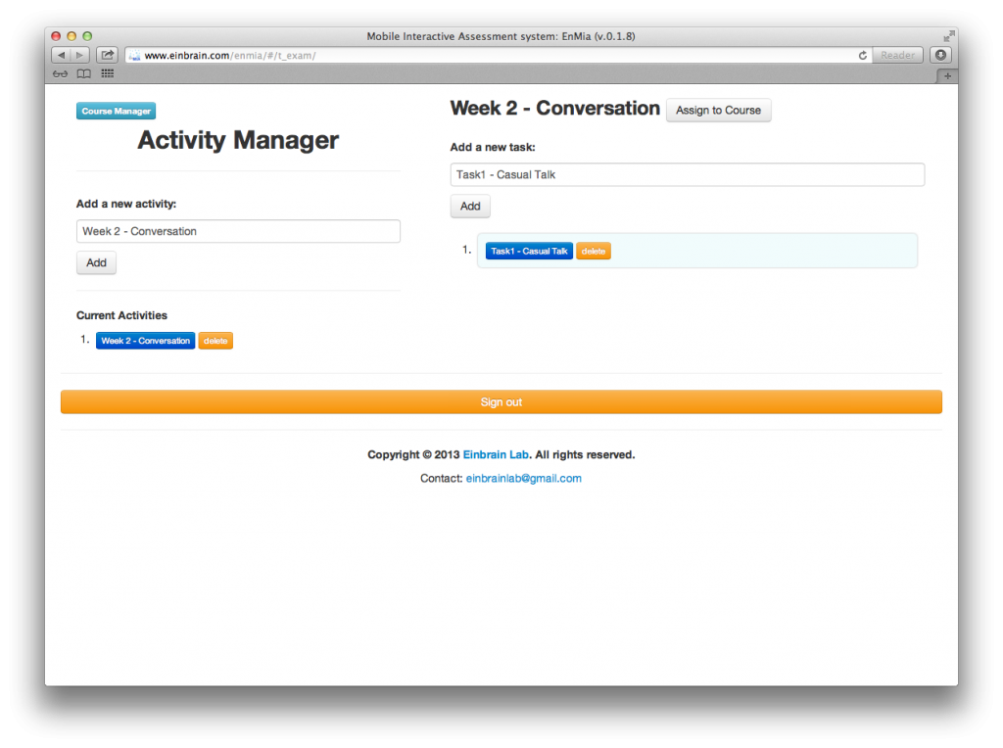1003x748 pixels.
Task: Click the Week 2 - Conversation page heading
Action: click(554, 108)
